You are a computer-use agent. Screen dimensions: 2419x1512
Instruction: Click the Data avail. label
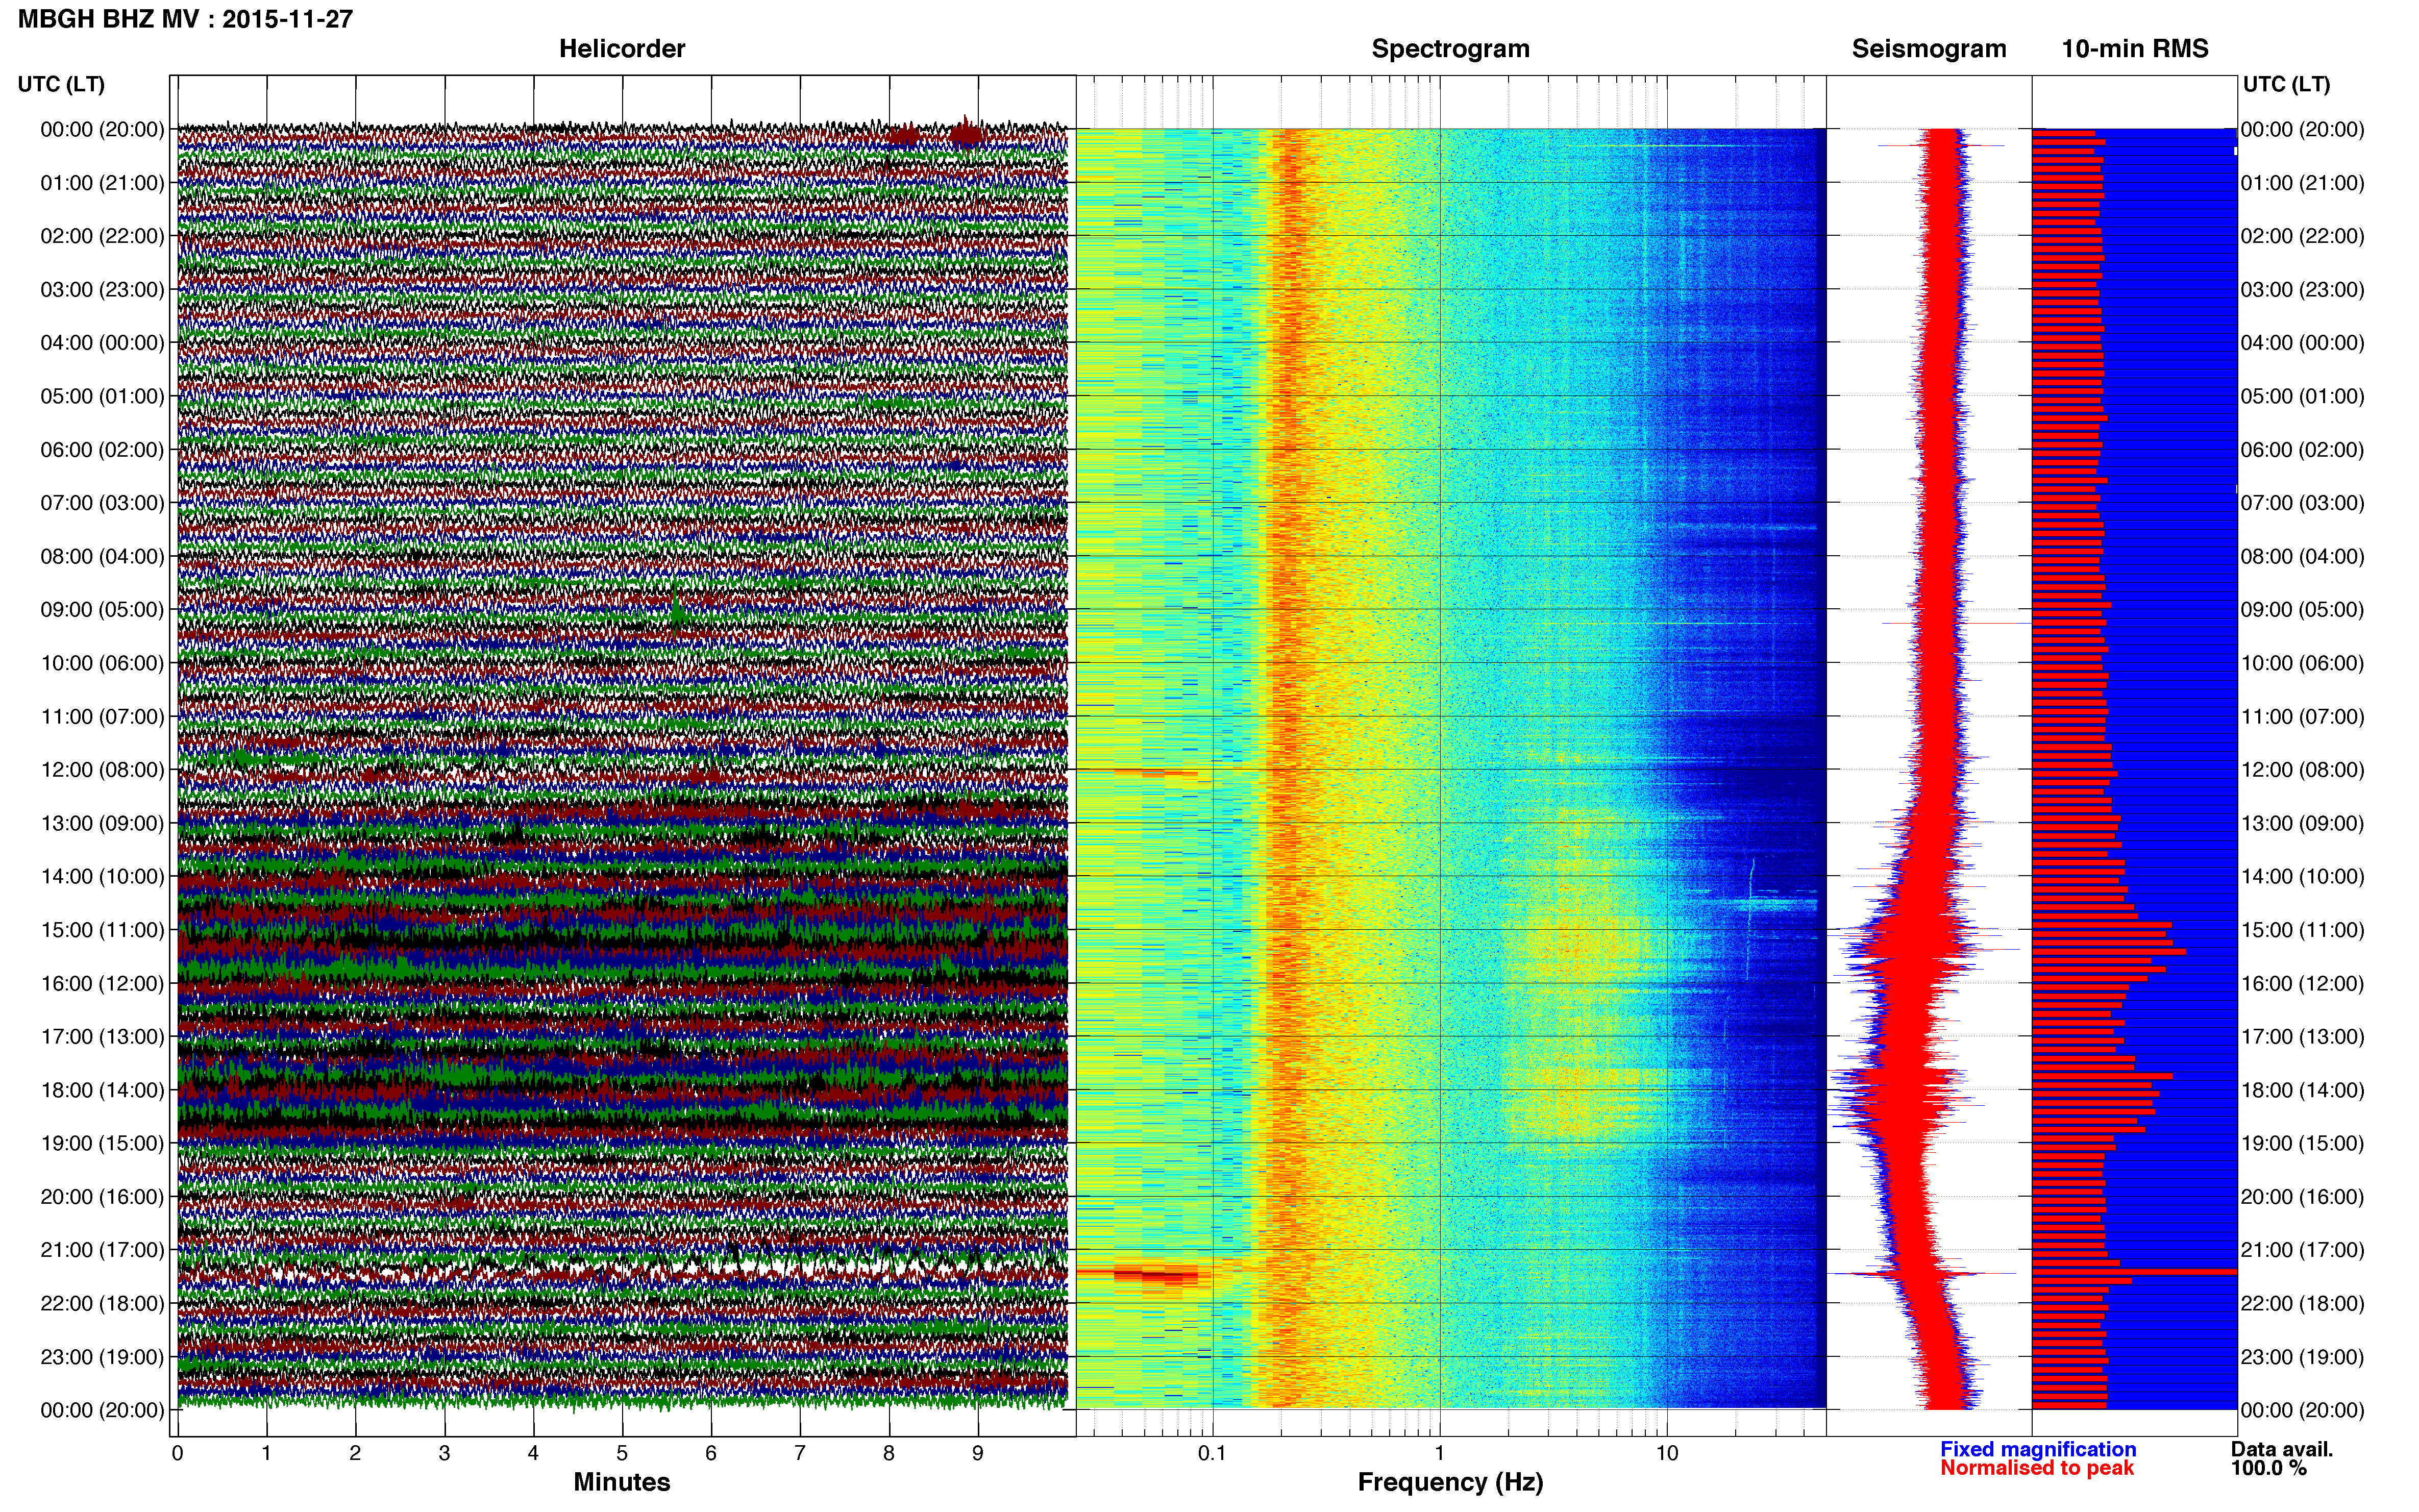[2282, 1449]
